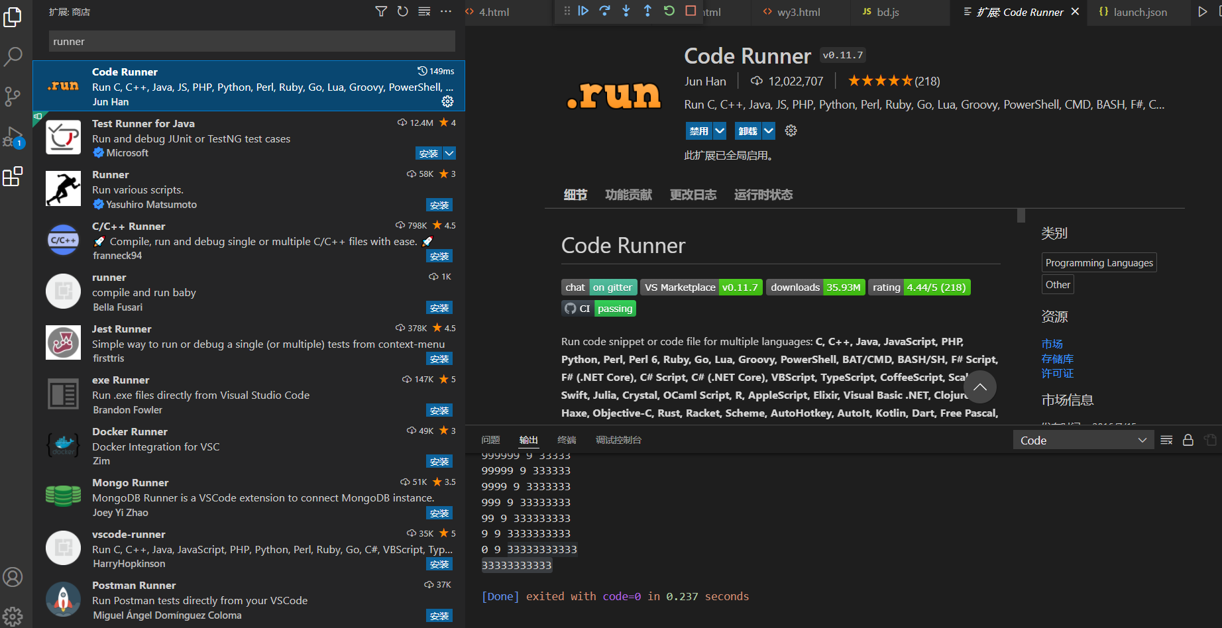This screenshot has width=1222, height=628.
Task: Install the Docker Runner extension
Action: point(439,462)
